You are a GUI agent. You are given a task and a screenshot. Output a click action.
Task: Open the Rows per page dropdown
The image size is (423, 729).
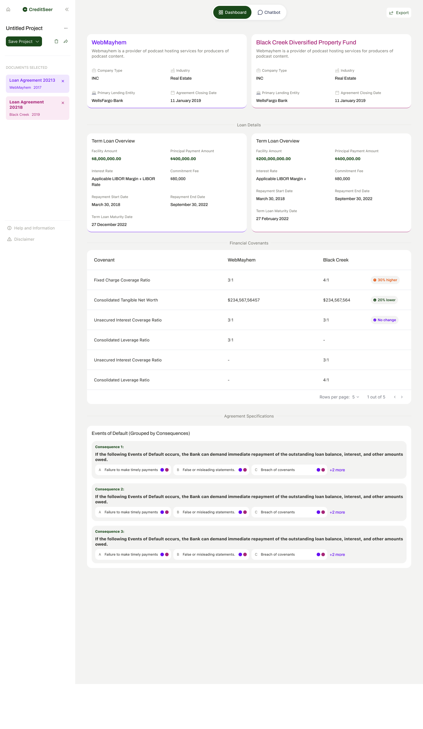tap(355, 397)
